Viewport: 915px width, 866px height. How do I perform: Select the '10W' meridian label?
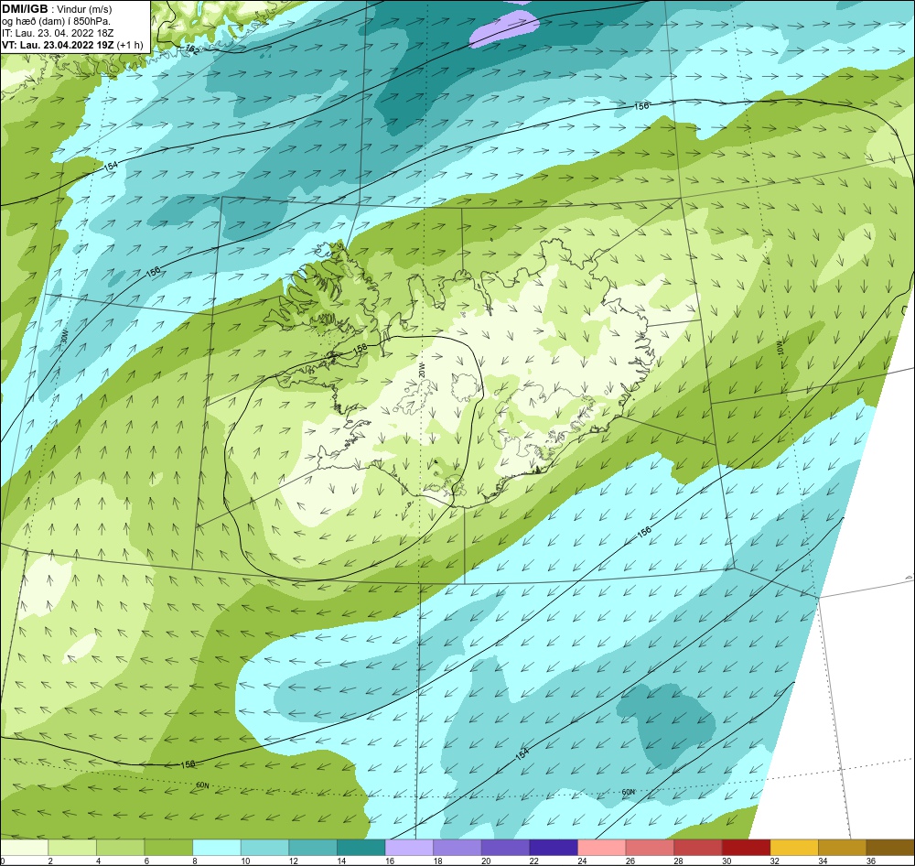[x=780, y=349]
